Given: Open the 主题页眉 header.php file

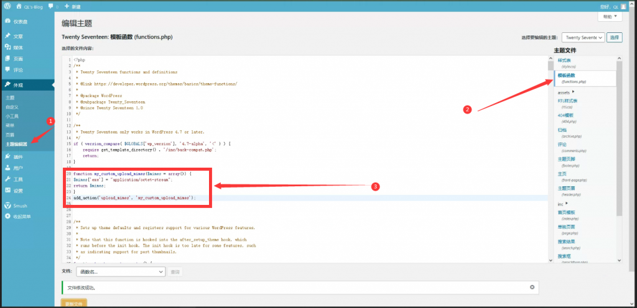Looking at the screenshot, I should tap(569, 191).
